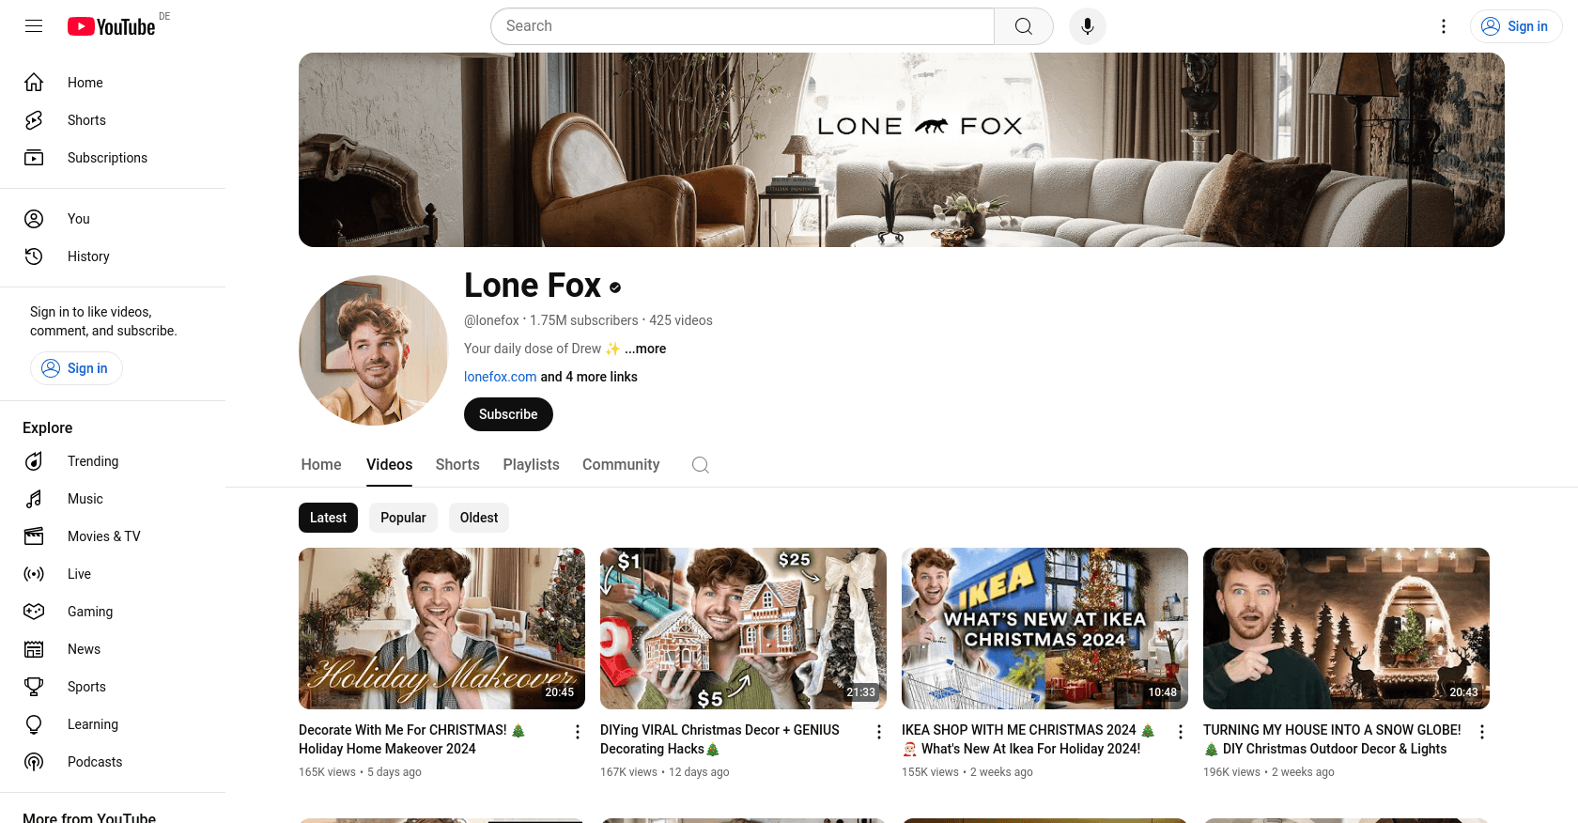The height and width of the screenshot is (823, 1578).
Task: Open Shorts from the sidebar
Action: (86, 120)
